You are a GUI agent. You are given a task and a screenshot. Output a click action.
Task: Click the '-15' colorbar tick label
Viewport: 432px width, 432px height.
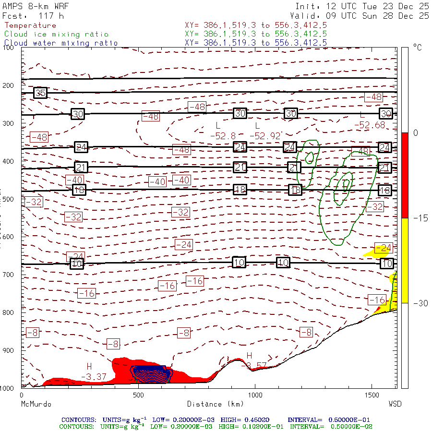tap(420, 218)
